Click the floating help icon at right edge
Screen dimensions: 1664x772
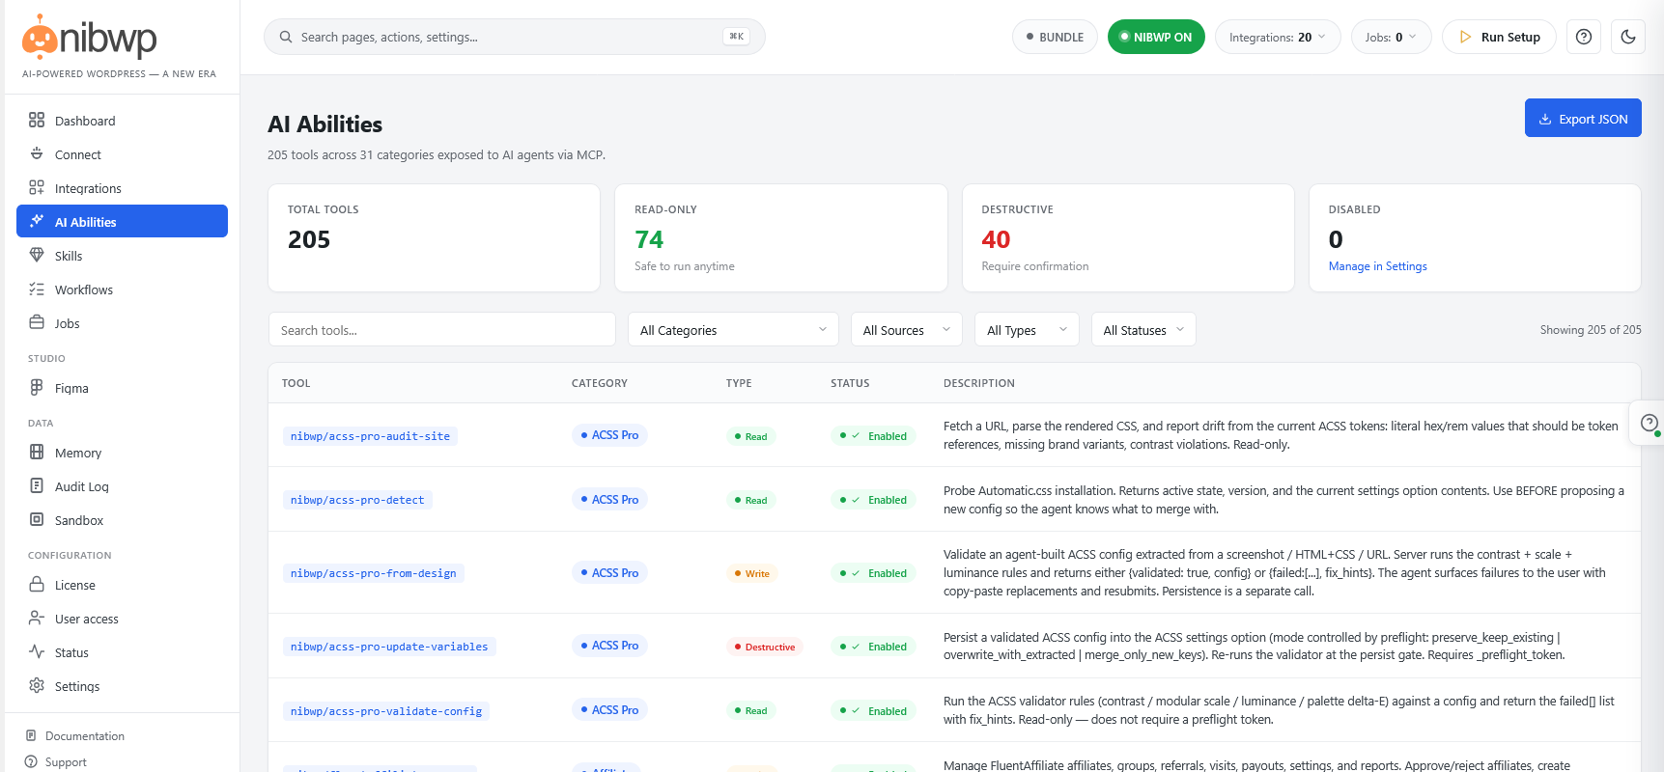click(1650, 423)
